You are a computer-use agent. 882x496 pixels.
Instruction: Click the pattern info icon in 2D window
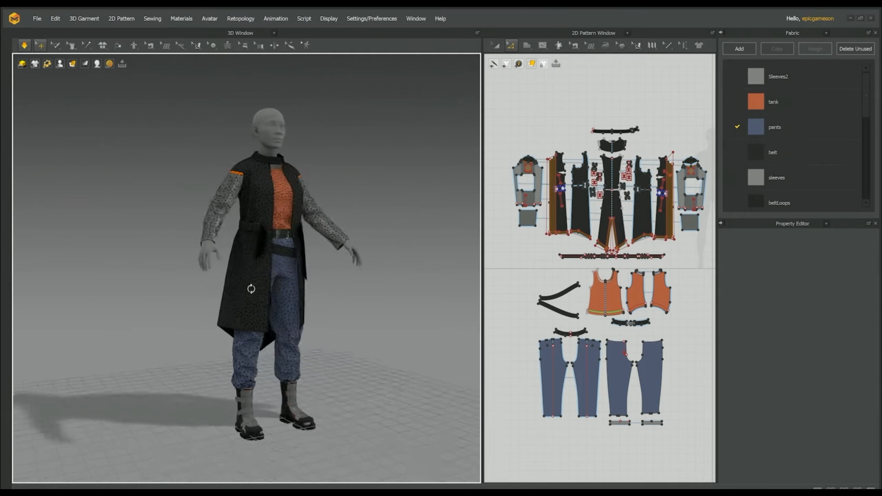519,64
